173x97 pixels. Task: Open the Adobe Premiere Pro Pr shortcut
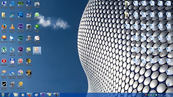(x=21, y=51)
